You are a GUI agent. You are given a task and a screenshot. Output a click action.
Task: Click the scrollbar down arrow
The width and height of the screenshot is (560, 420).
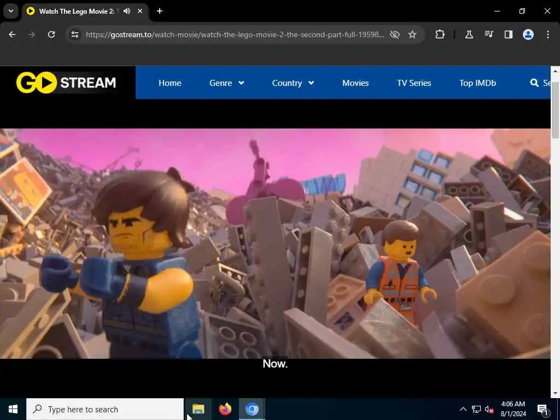[555, 393]
